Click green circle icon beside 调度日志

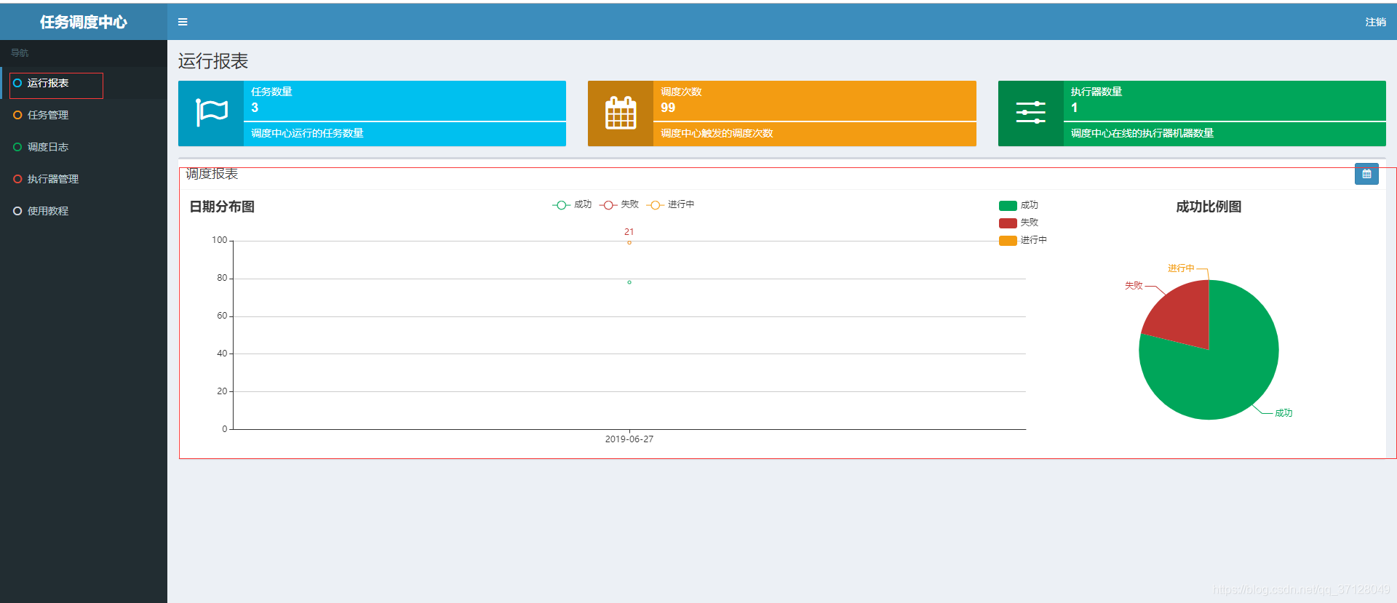coord(17,147)
